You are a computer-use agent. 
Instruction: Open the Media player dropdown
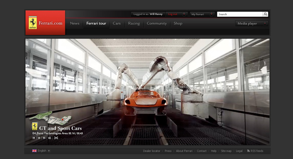click(x=252, y=24)
